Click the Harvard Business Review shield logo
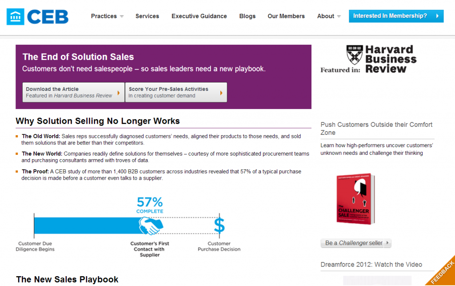Image resolution: width=455 pixels, height=286 pixels. point(354,55)
